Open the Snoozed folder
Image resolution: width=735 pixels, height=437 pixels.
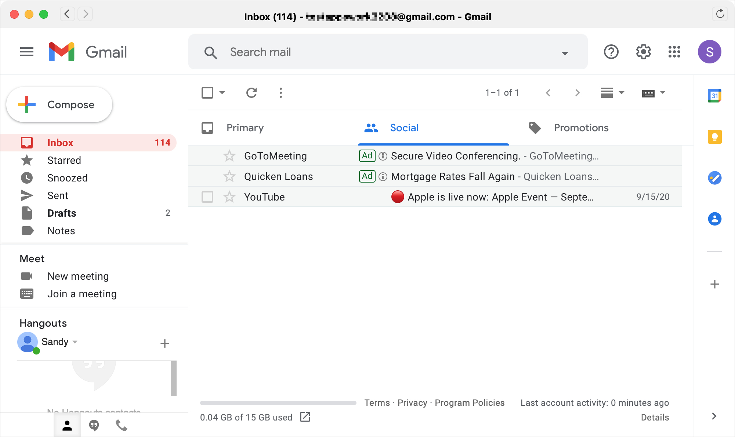(x=88, y=178)
